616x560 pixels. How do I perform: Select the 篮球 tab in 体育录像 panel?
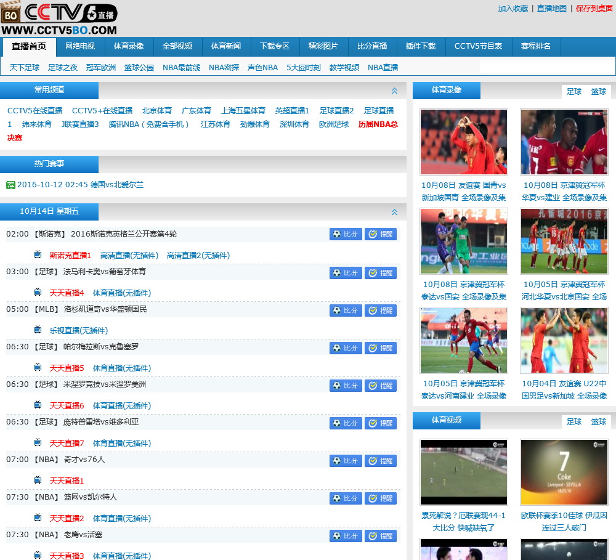click(x=599, y=92)
